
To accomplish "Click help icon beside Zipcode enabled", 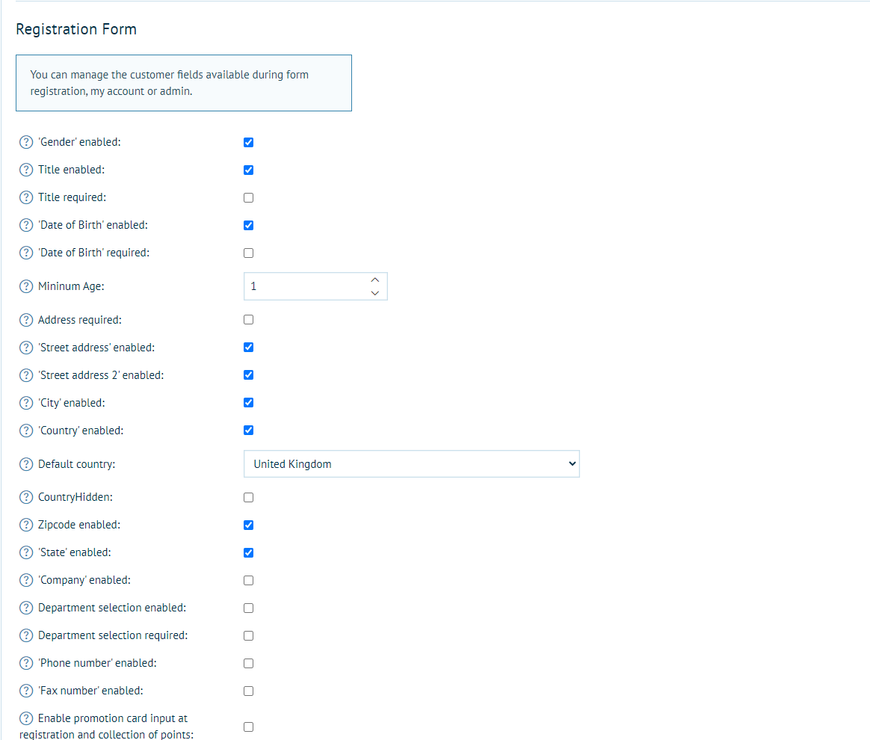I will coord(26,525).
